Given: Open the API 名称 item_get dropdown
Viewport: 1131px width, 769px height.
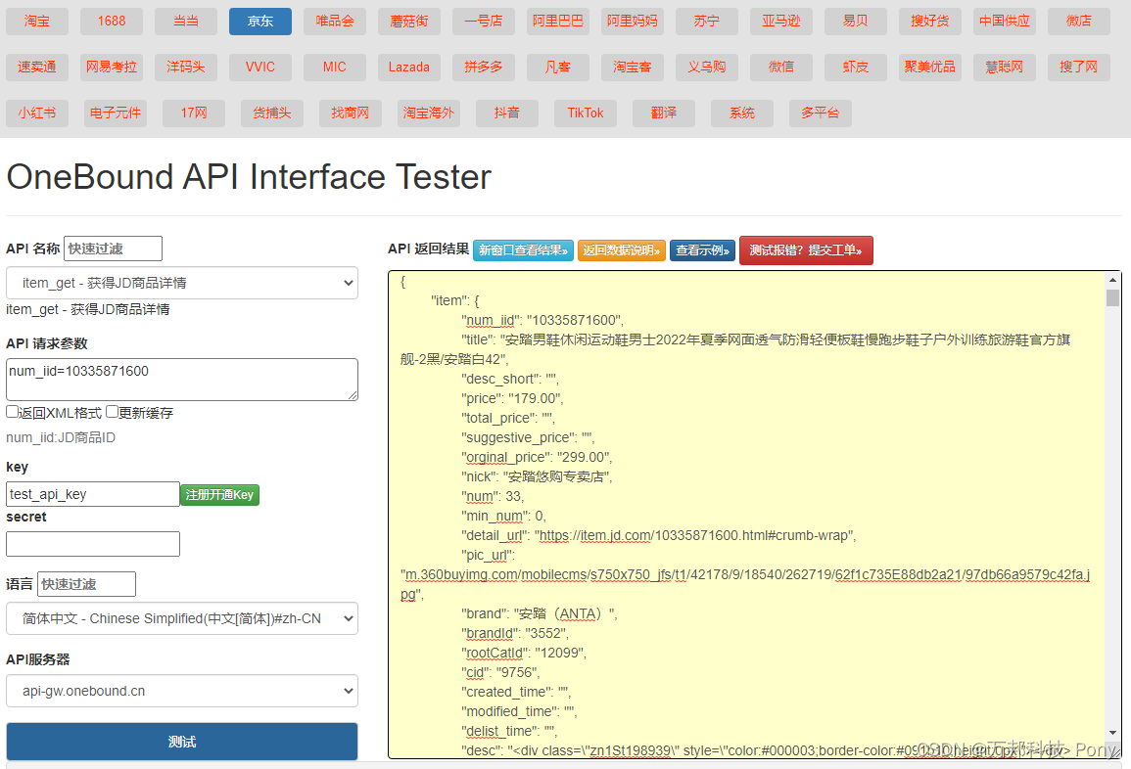Looking at the screenshot, I should tap(182, 283).
